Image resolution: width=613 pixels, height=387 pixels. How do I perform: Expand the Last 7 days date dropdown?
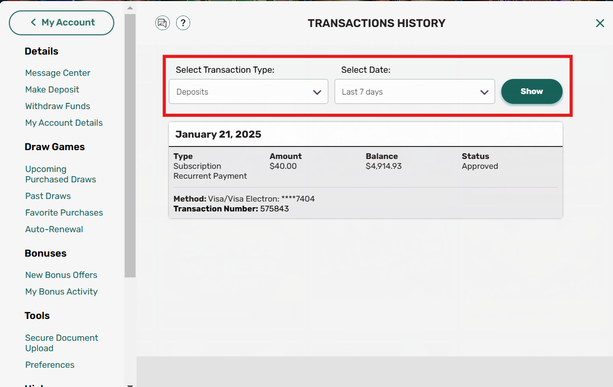pos(415,91)
